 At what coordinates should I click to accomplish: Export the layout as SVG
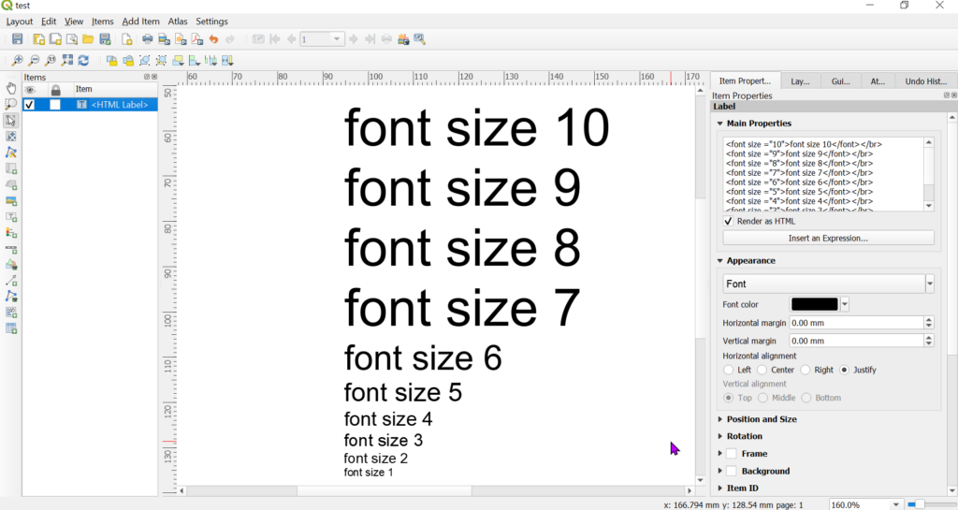pos(181,39)
